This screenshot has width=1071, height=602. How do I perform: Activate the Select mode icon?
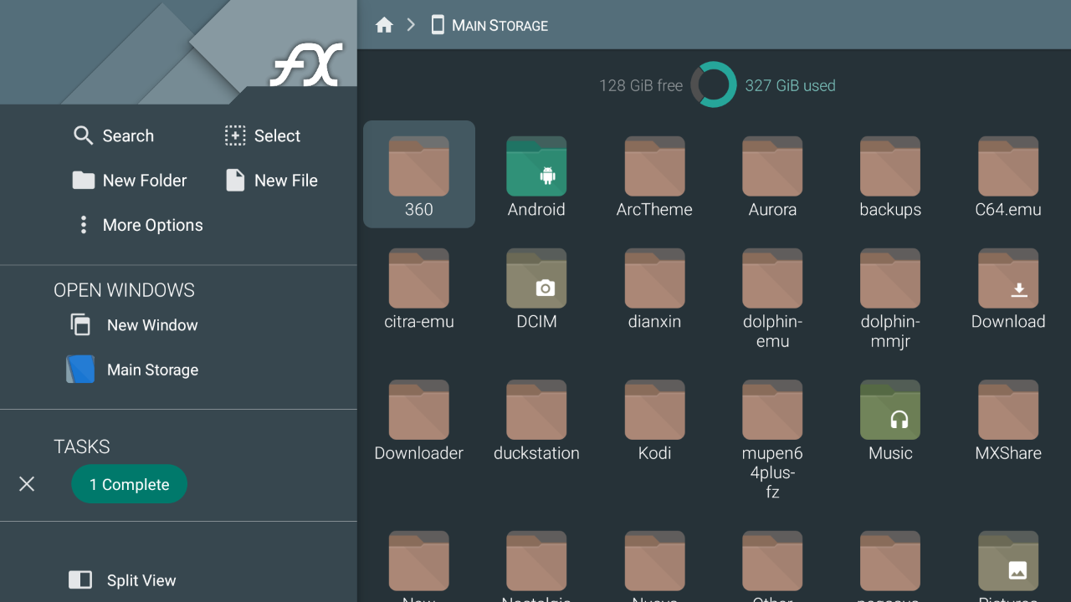[x=235, y=135]
